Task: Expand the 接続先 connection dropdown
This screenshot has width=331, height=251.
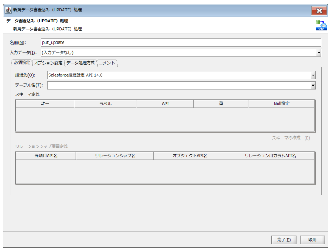Action: (x=313, y=75)
